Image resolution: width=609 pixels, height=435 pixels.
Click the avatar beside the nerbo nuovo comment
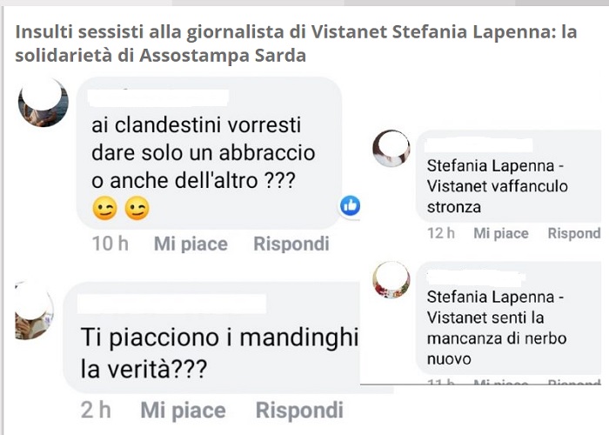coord(391,279)
